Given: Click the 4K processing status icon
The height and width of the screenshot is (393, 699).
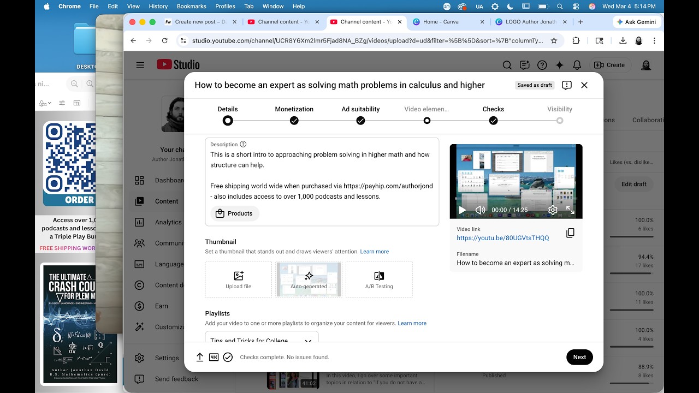Looking at the screenshot, I should pyautogui.click(x=214, y=357).
